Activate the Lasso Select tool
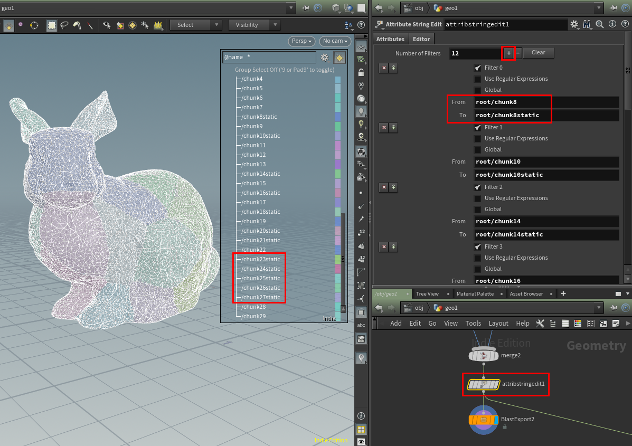 click(64, 25)
